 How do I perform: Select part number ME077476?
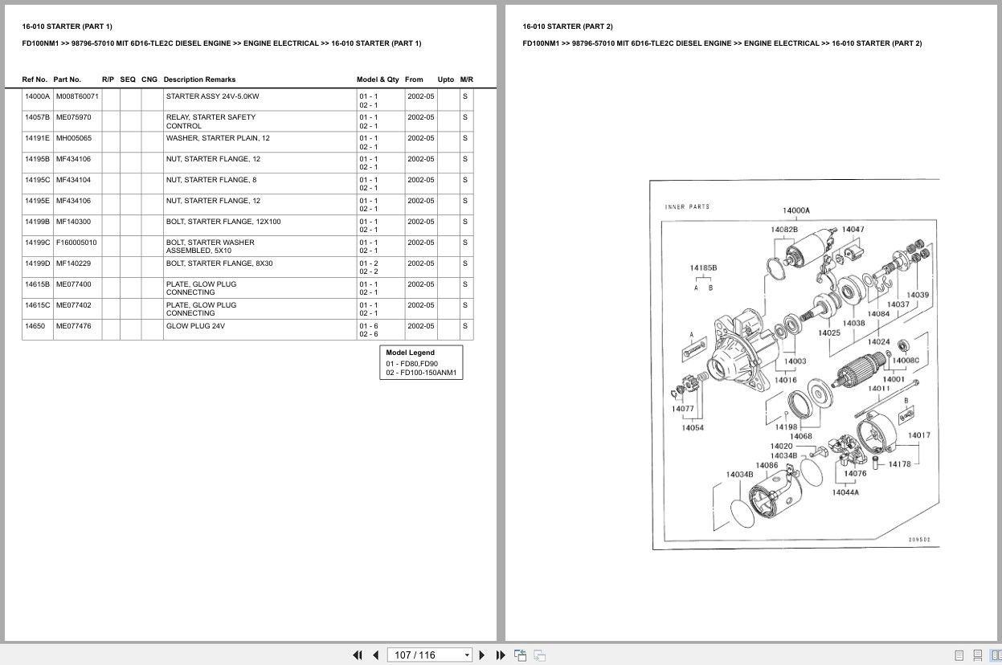click(x=73, y=326)
